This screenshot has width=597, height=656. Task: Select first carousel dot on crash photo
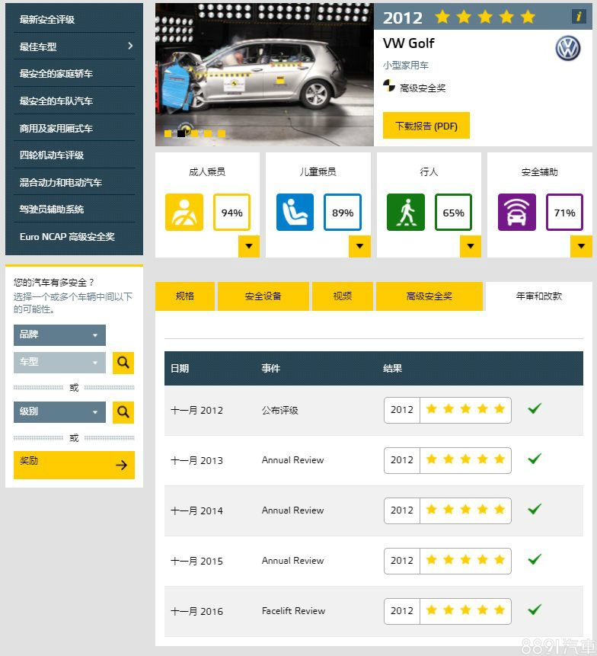coord(168,133)
